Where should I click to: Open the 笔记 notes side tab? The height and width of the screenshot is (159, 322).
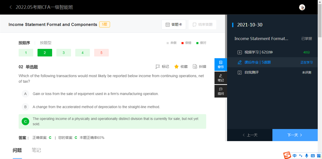(221, 78)
